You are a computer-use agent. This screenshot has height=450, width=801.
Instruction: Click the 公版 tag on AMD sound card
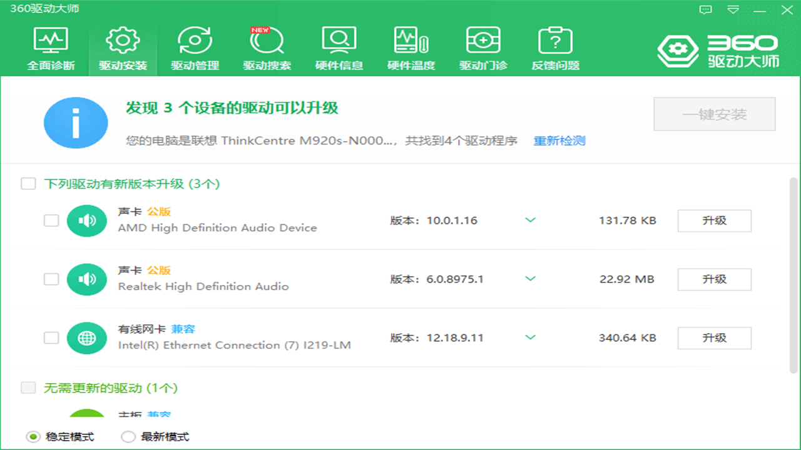(159, 212)
